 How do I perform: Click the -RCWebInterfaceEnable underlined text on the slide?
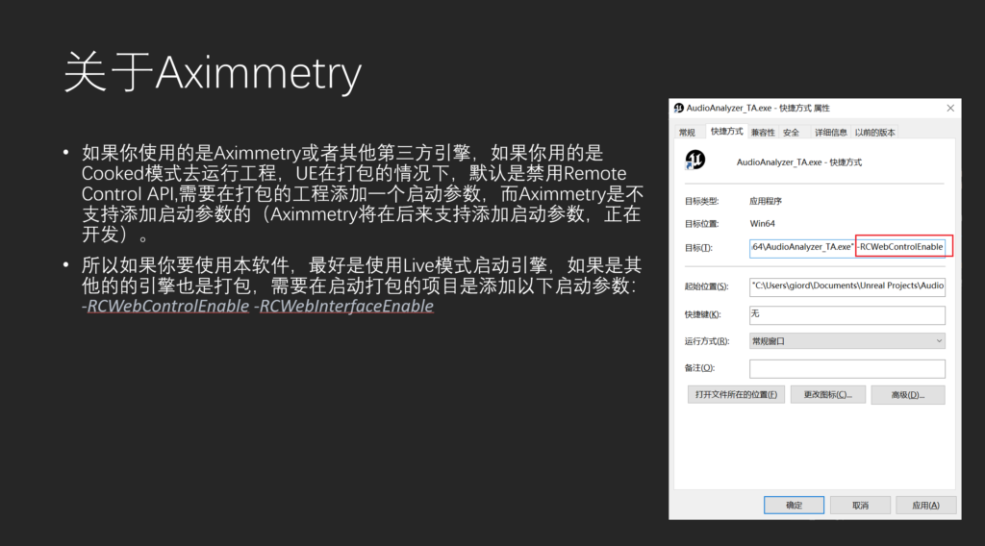click(x=343, y=307)
